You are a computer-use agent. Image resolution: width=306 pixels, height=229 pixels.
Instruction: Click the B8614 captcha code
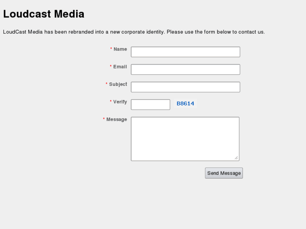[x=185, y=103]
